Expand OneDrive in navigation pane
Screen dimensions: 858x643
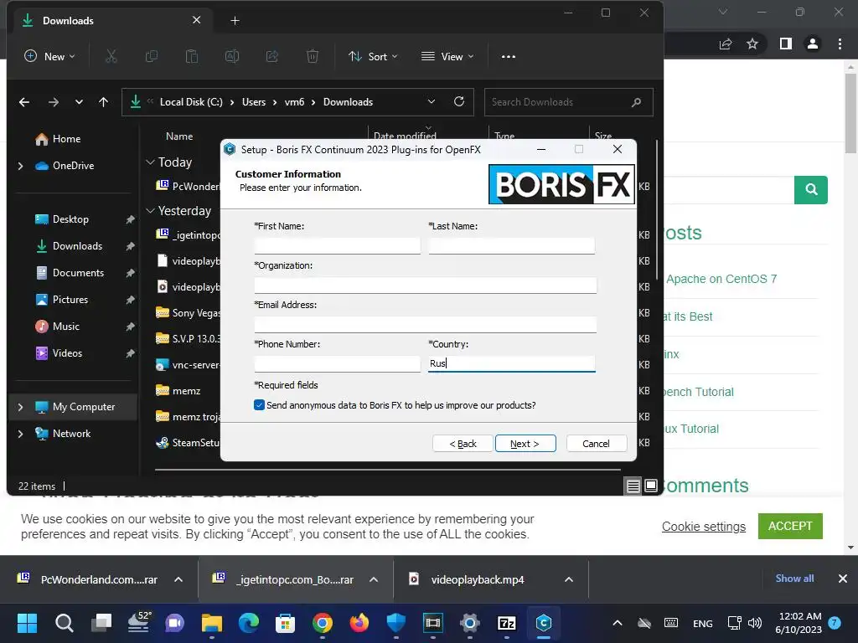tap(21, 166)
